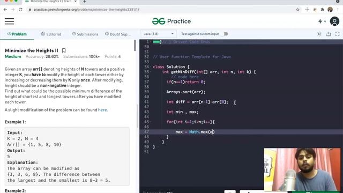Click the 'Arr[] = {1, 5, 8, 10}' text
343x193 pixels.
[x=34, y=145]
